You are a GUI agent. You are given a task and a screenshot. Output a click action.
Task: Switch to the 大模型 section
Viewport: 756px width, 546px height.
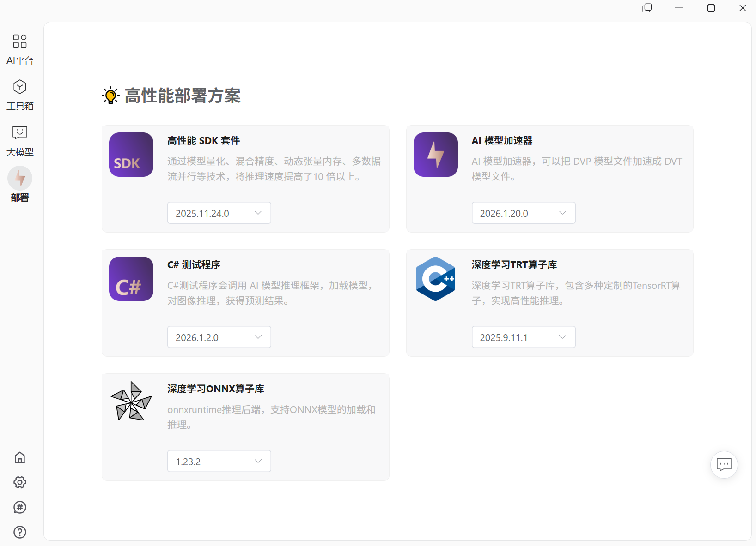(20, 140)
